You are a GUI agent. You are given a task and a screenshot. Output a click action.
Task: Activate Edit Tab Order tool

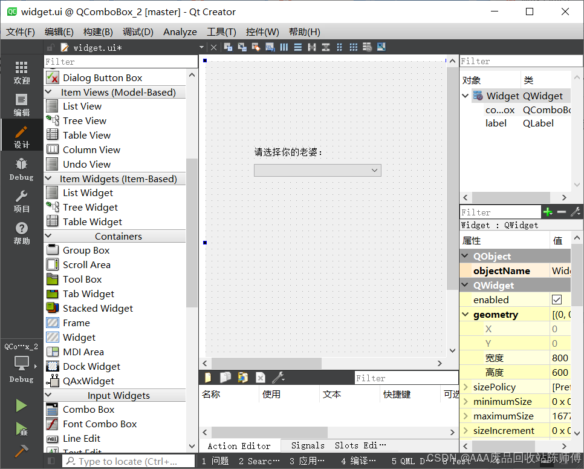pos(270,47)
